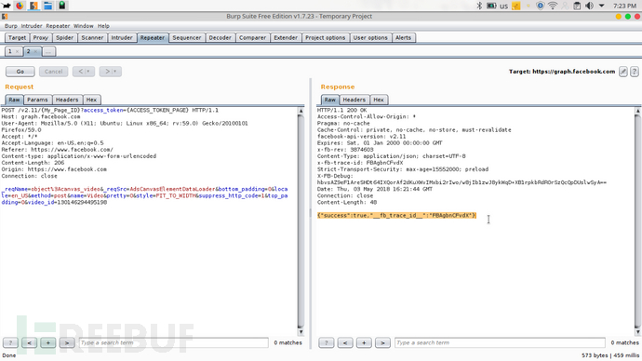Switch to the Comparer tab

pos(253,37)
